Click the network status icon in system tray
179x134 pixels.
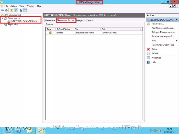(155, 131)
